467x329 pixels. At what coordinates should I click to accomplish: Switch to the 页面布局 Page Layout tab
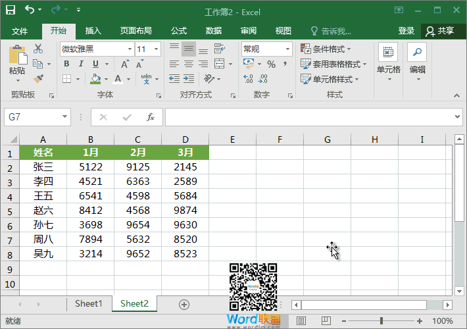pos(135,31)
